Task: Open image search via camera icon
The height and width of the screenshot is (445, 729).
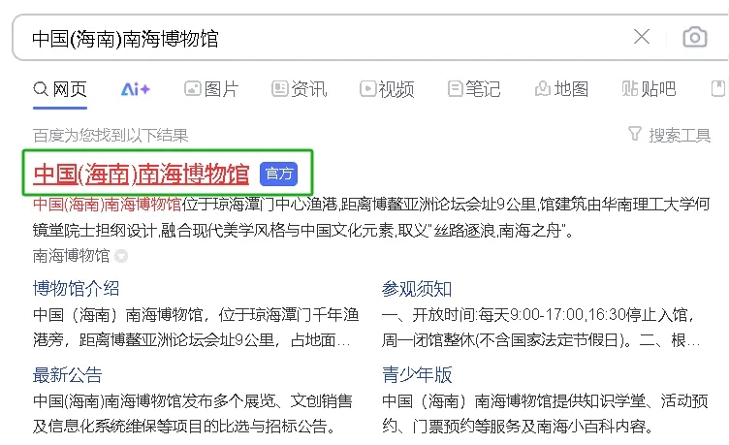Action: click(x=694, y=38)
